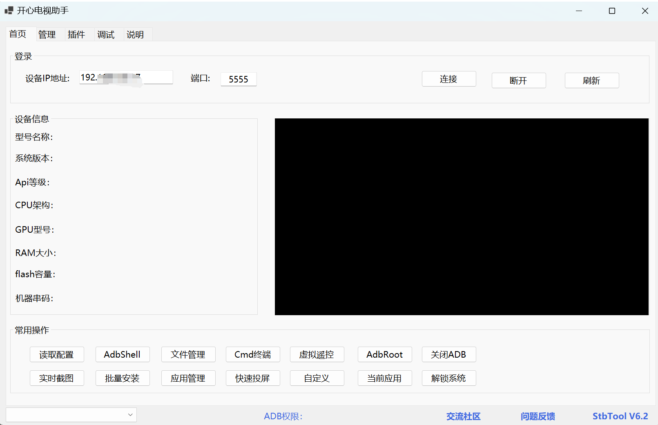Click the black screen preview area
Screen dimensions: 658x425
(x=462, y=217)
